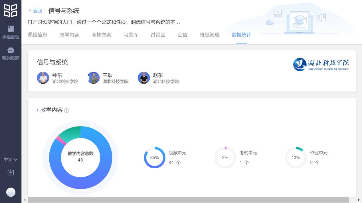
Task: Click 钟东's teacher avatar
Action: (43, 78)
